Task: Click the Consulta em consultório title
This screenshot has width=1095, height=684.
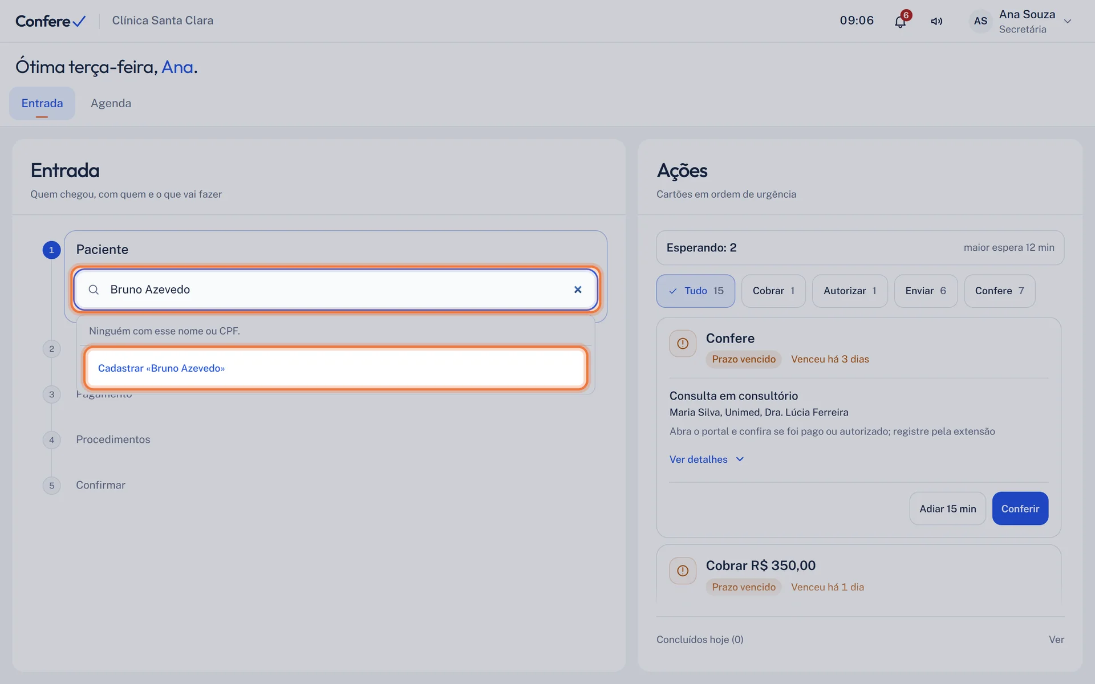Action: tap(733, 396)
